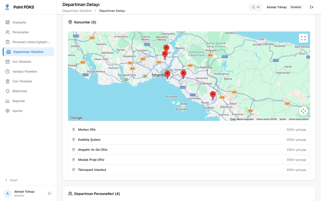Image resolution: width=321 pixels, height=201 pixels.
Task: Open Cari Yönetimi bank icon
Action: click(x=8, y=81)
